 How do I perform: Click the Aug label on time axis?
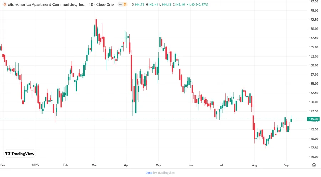[254, 165]
